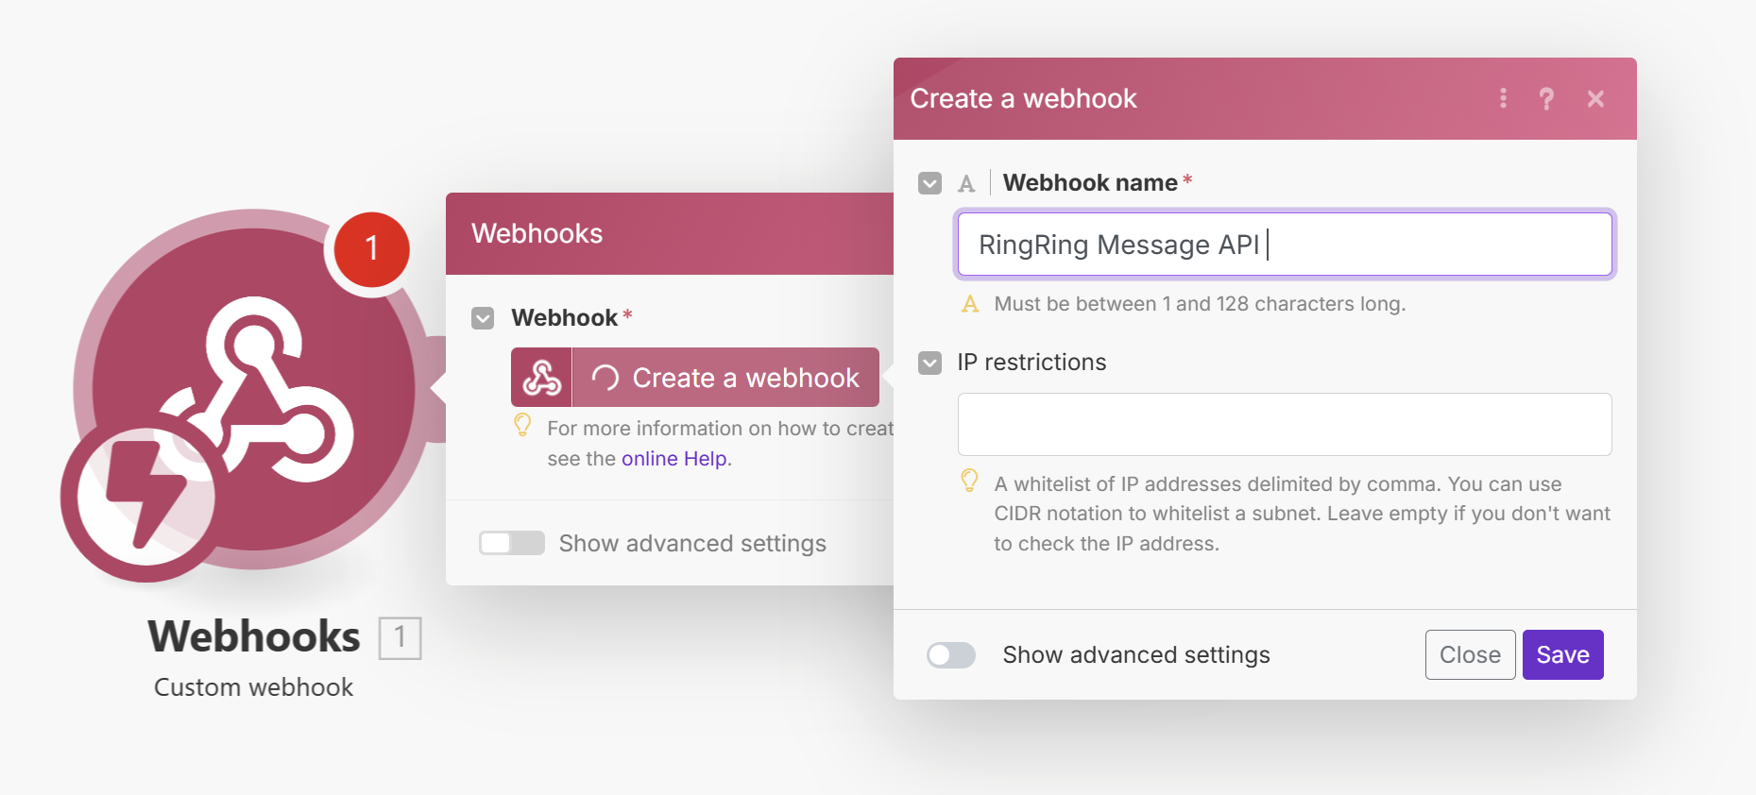The height and width of the screenshot is (795, 1756).
Task: Click the Webhook name input field
Action: coord(1285,245)
